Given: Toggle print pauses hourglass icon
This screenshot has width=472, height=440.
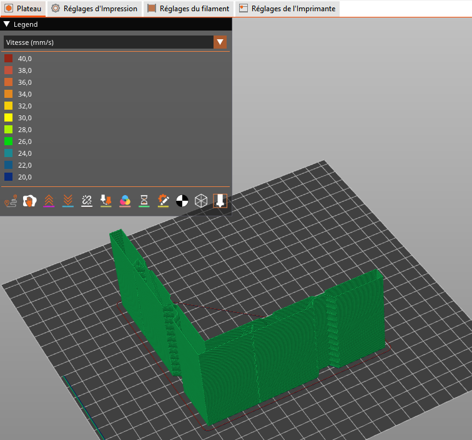Looking at the screenshot, I should pyautogui.click(x=144, y=201).
